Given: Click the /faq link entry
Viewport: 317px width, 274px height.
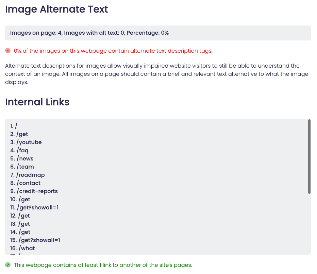Looking at the screenshot, I should (x=24, y=150).
